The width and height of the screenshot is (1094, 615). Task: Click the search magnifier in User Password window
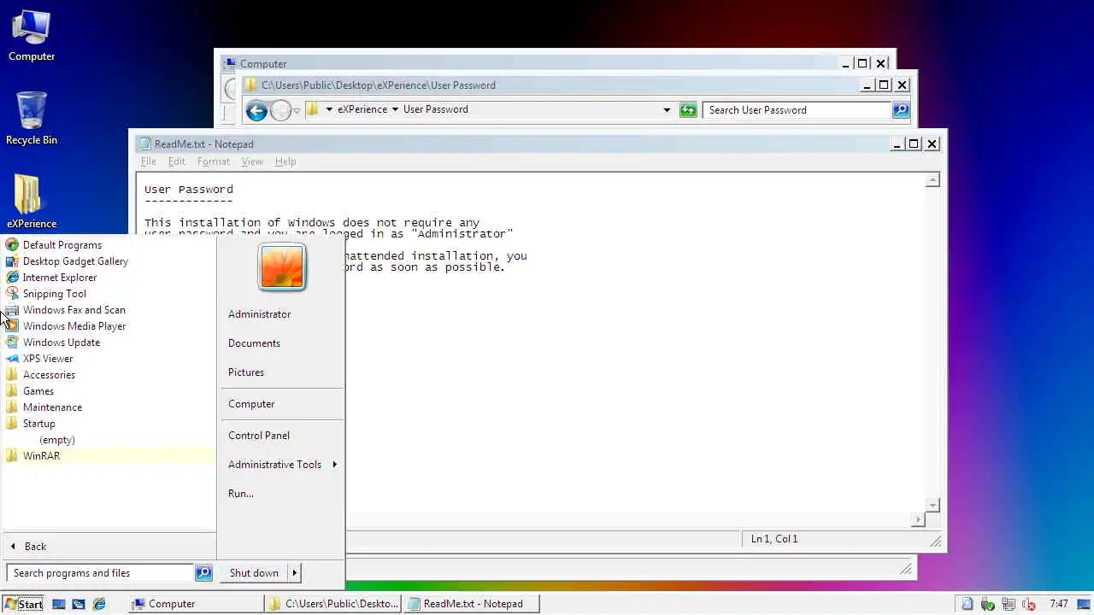pos(900,110)
